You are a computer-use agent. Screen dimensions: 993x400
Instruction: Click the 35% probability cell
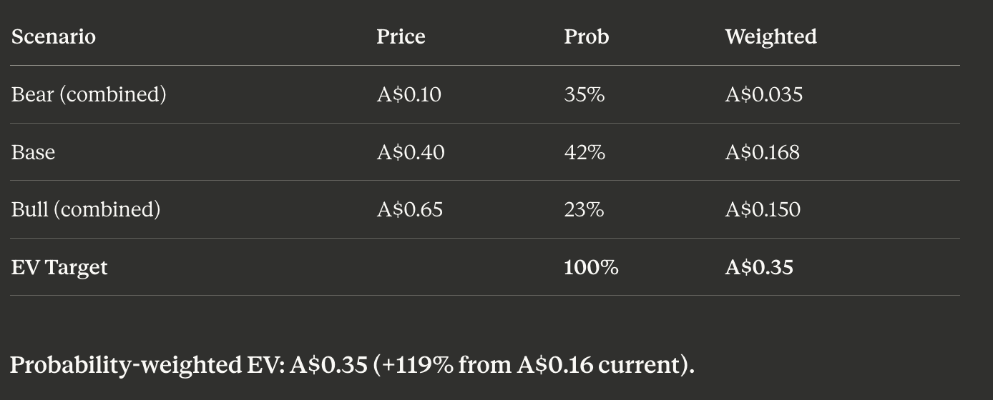584,94
